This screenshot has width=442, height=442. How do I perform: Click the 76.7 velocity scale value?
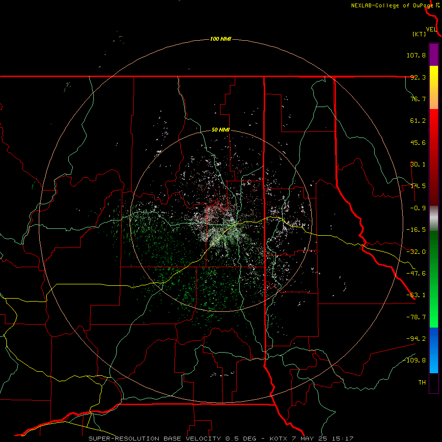pyautogui.click(x=418, y=99)
